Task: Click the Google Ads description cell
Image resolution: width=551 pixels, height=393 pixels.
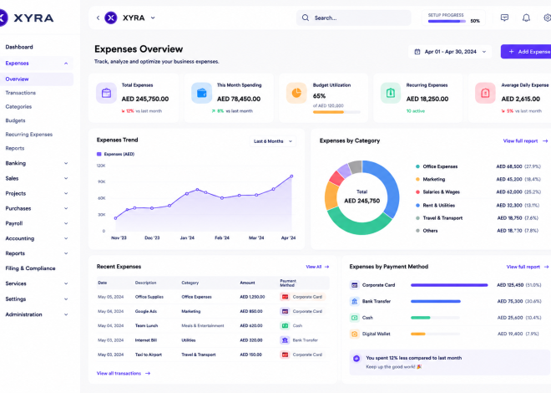Action: coord(146,311)
